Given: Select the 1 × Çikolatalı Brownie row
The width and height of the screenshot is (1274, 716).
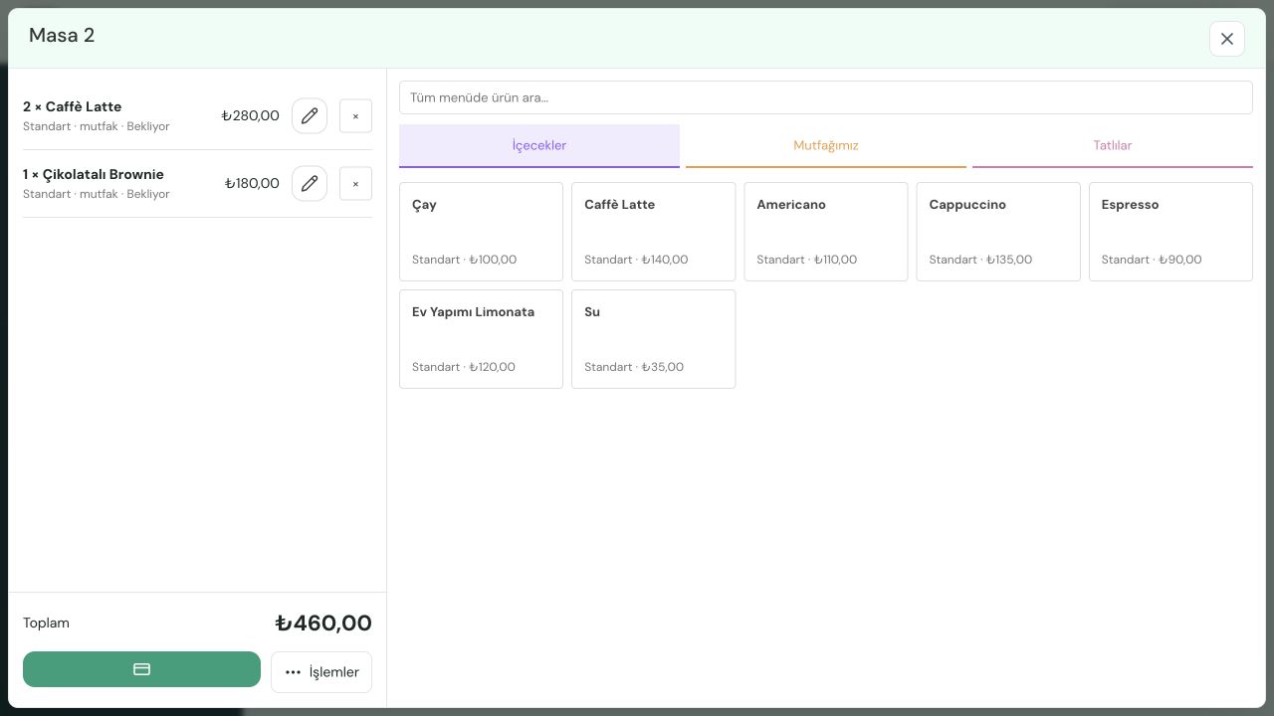Looking at the screenshot, I should click(x=197, y=184).
